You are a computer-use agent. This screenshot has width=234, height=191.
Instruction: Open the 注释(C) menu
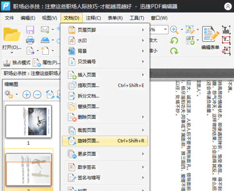93,18
